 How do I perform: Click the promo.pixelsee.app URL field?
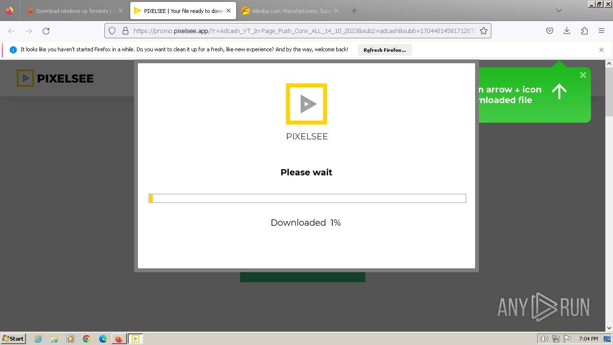coord(304,31)
